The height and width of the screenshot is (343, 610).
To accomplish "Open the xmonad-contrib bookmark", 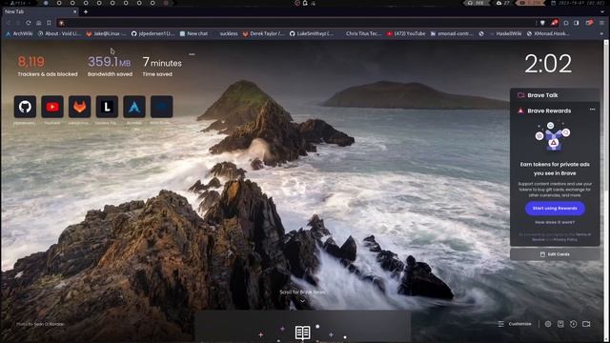I will click(x=452, y=34).
